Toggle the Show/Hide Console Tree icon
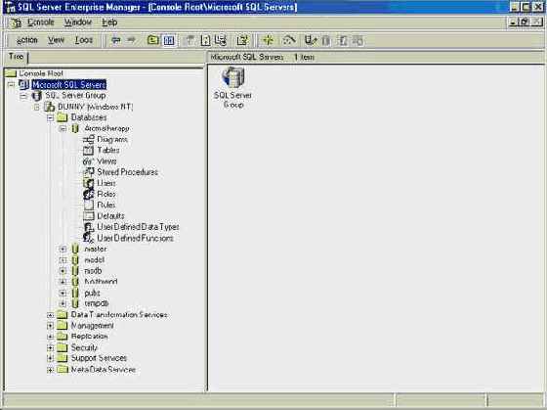Screen dimensions: 547x410 point(169,40)
